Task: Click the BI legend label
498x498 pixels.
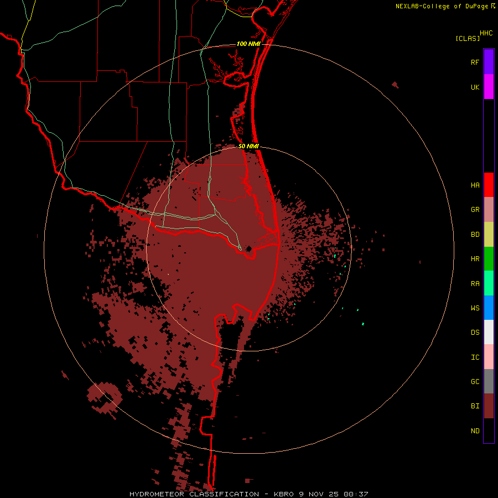Action: 475,406
